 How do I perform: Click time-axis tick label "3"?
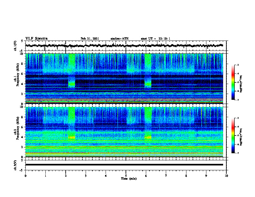(x=86, y=176)
